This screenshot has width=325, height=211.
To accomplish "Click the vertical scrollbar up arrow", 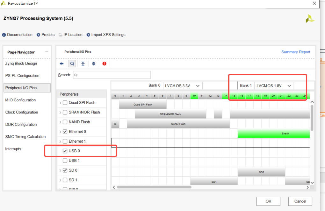I will point(312,102).
